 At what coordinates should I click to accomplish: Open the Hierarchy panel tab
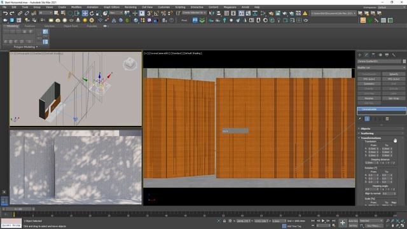(373, 55)
